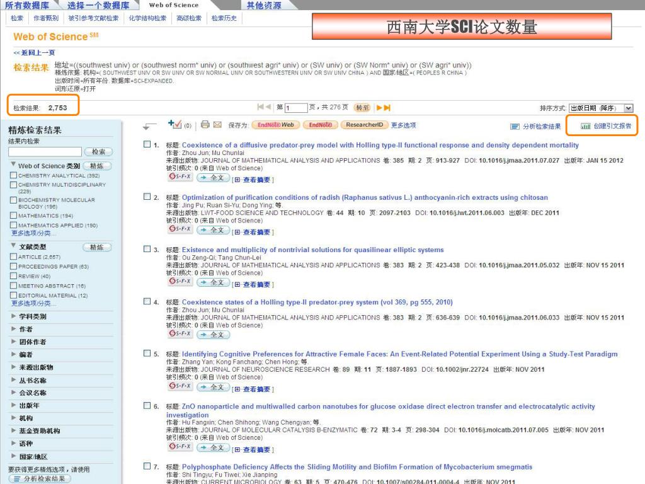Image resolution: width=645 pixels, height=484 pixels.
Task: Jump to the last results page arrow
Action: click(x=387, y=108)
